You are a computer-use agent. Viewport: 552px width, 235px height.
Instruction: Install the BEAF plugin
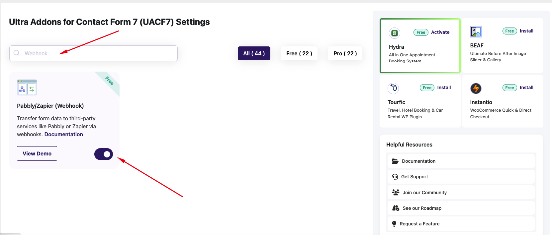coord(526,31)
